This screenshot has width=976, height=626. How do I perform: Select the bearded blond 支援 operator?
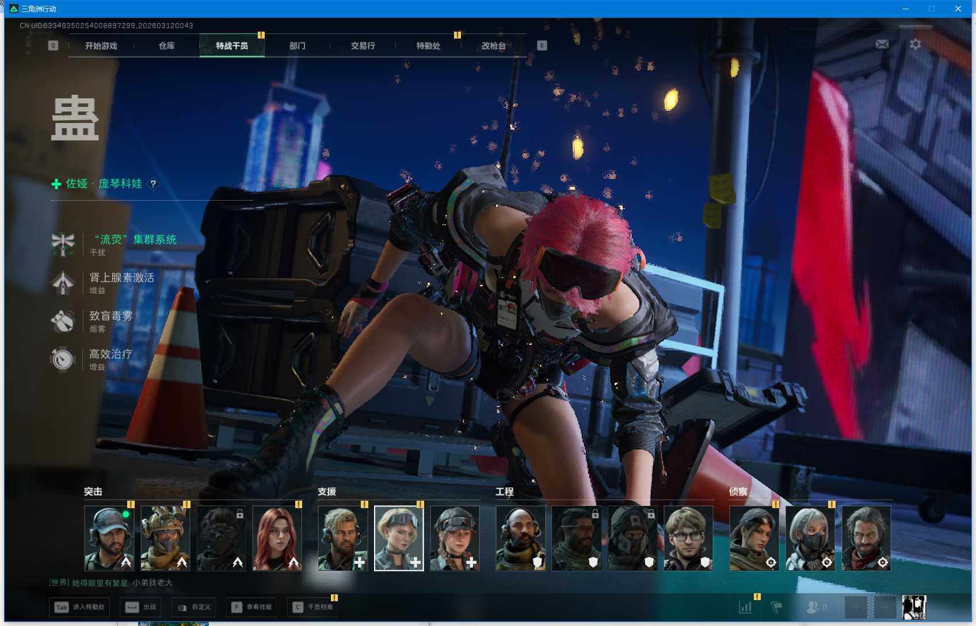pyautogui.click(x=343, y=538)
